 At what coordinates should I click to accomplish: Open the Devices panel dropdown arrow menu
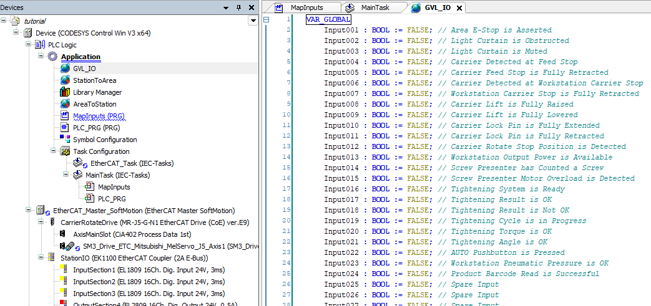tap(226, 8)
